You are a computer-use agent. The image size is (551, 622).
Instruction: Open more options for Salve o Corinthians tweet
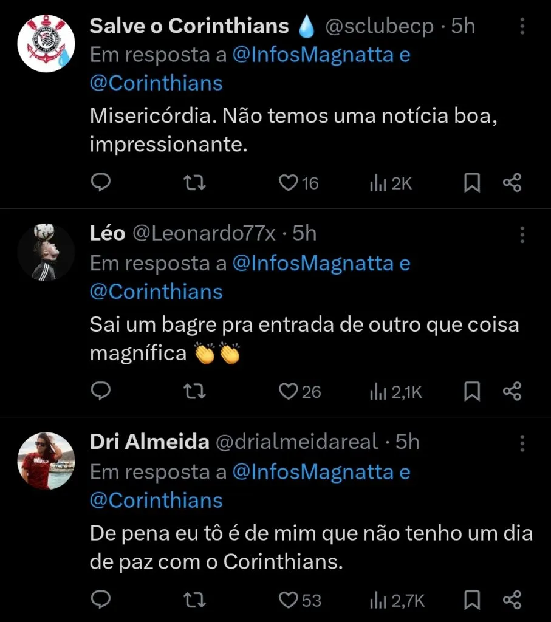(522, 26)
